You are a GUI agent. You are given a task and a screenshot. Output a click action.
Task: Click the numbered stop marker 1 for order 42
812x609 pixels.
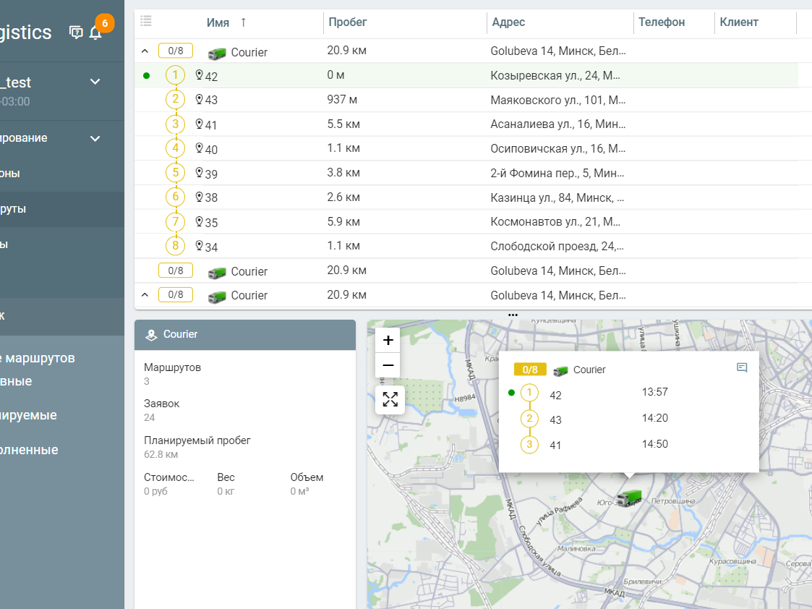[x=174, y=75]
